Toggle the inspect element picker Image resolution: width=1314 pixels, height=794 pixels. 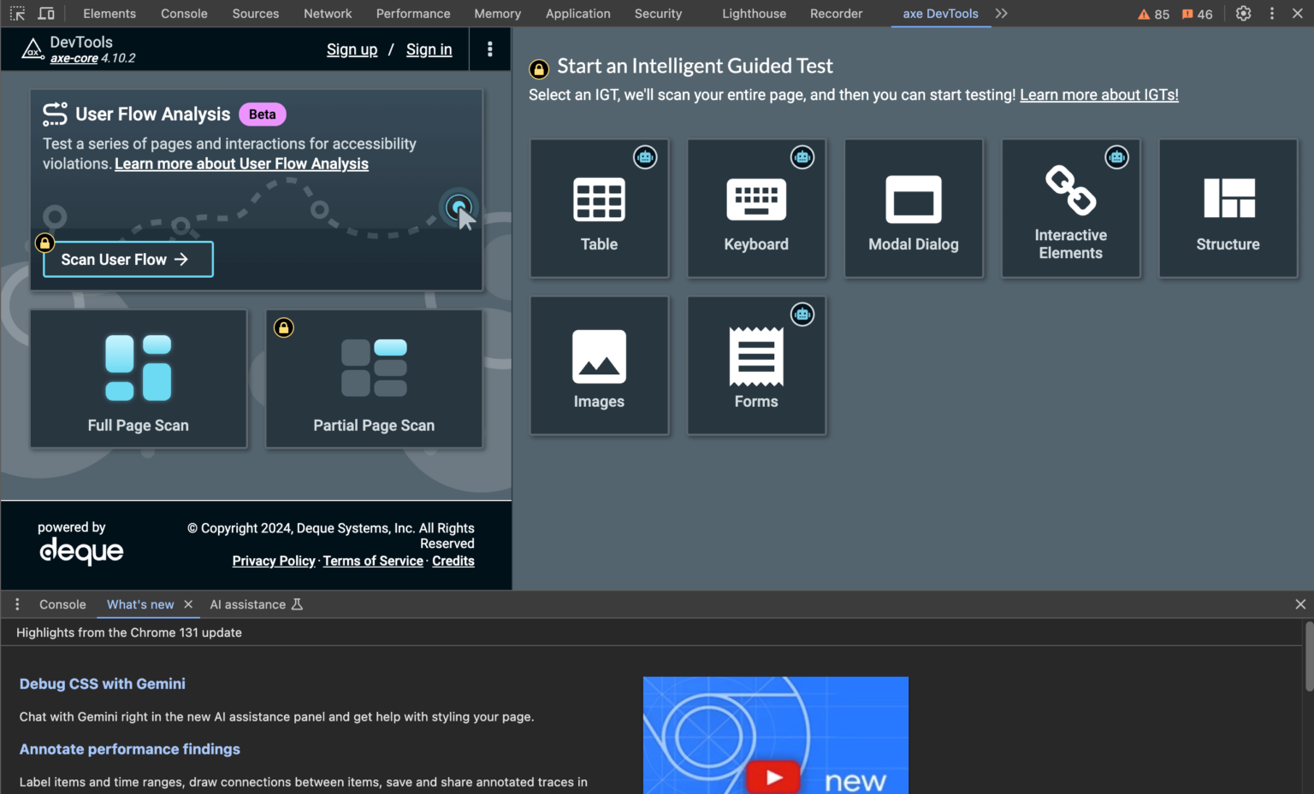pyautogui.click(x=17, y=14)
